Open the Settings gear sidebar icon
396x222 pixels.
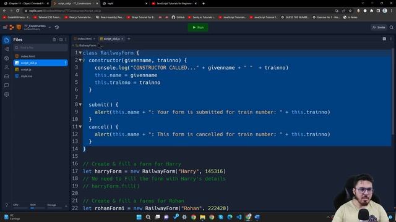tap(7, 94)
